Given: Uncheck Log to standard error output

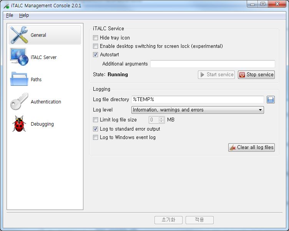Looking at the screenshot, I should 95,129.
